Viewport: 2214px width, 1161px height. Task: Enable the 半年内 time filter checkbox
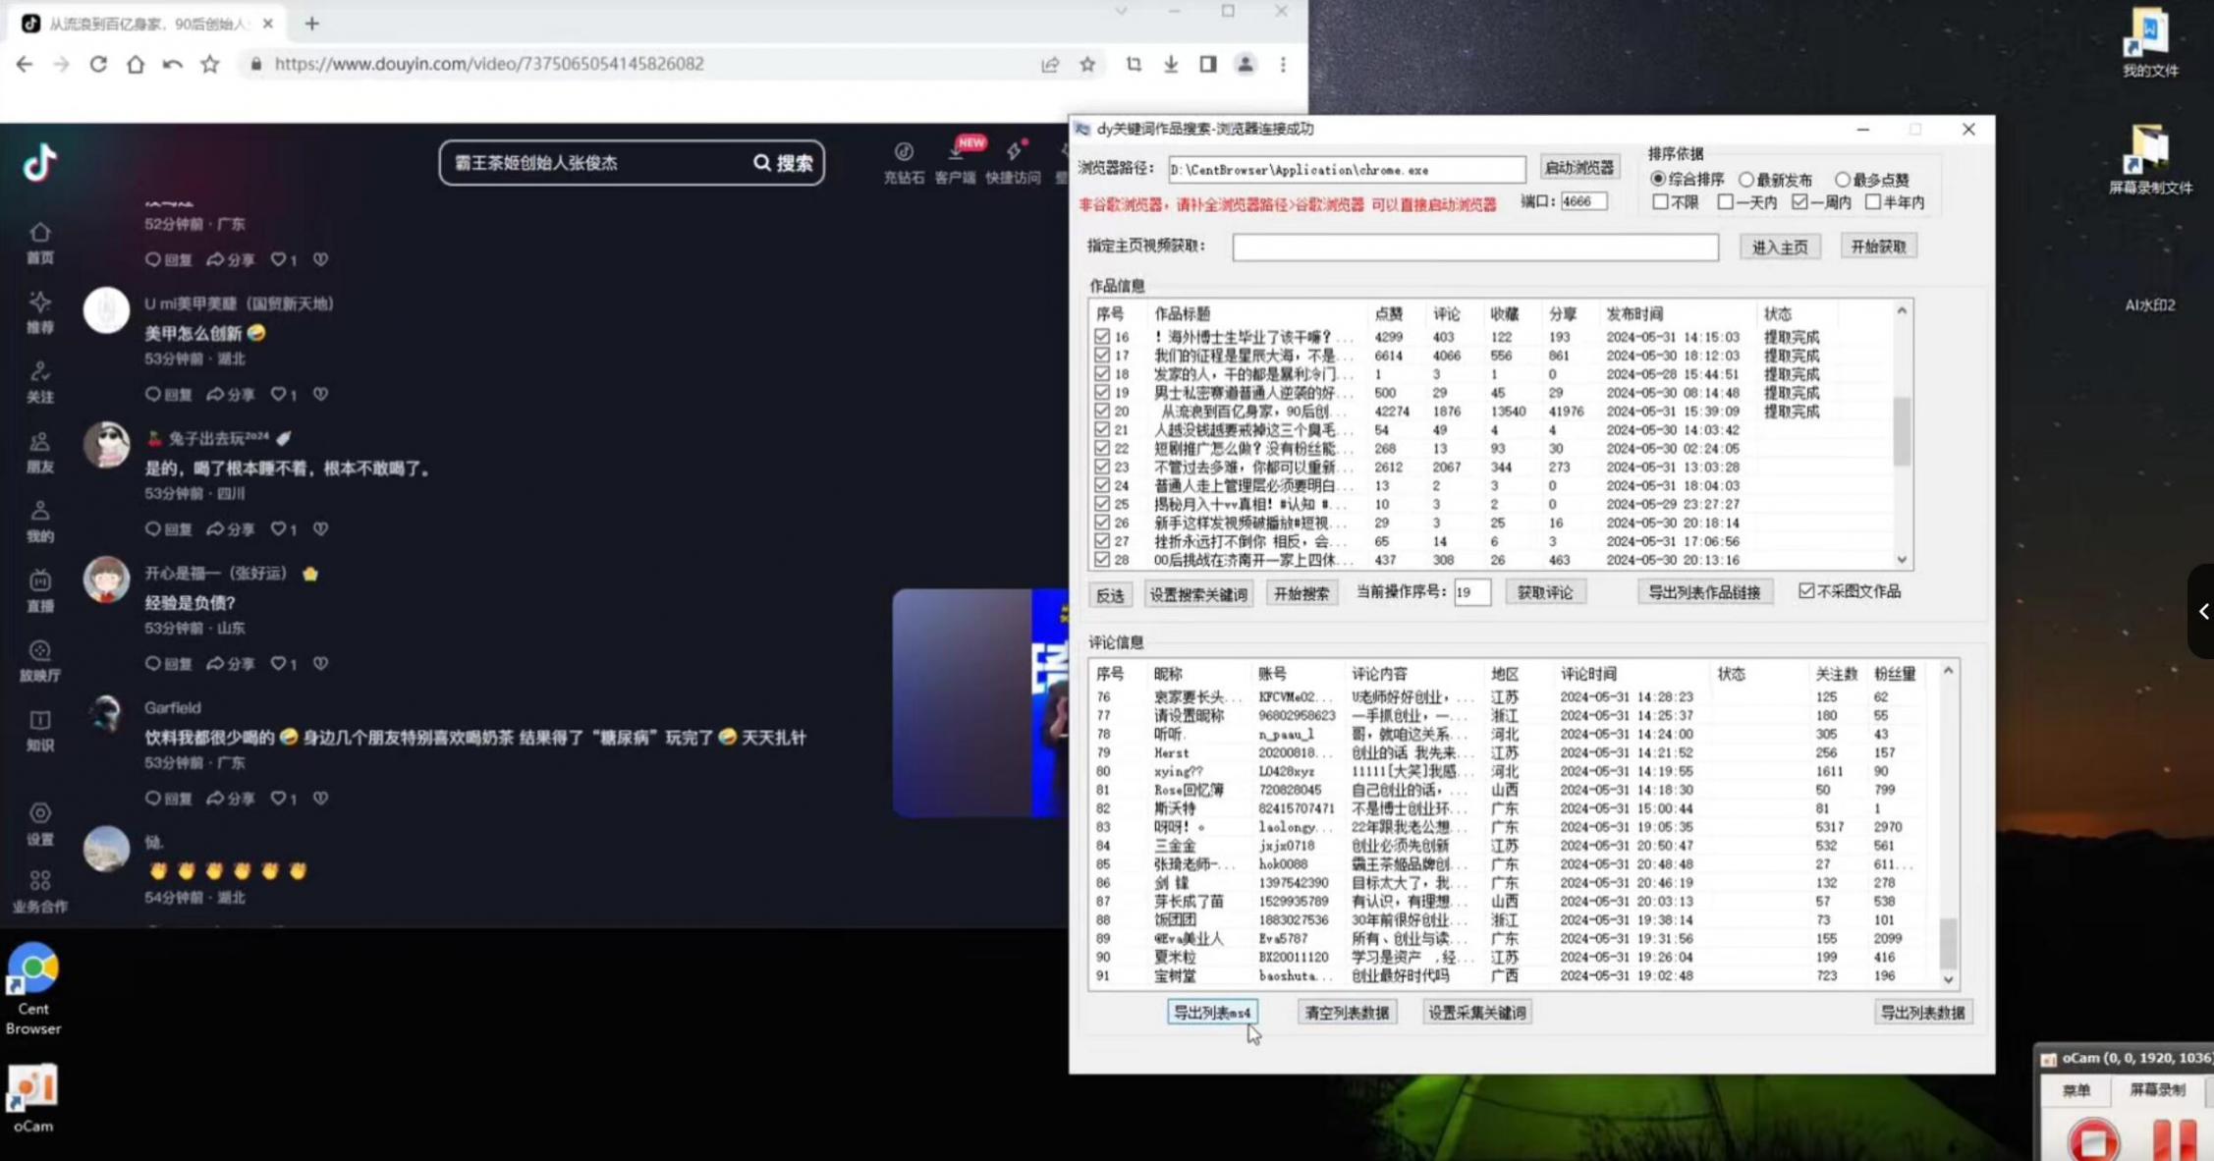1874,201
